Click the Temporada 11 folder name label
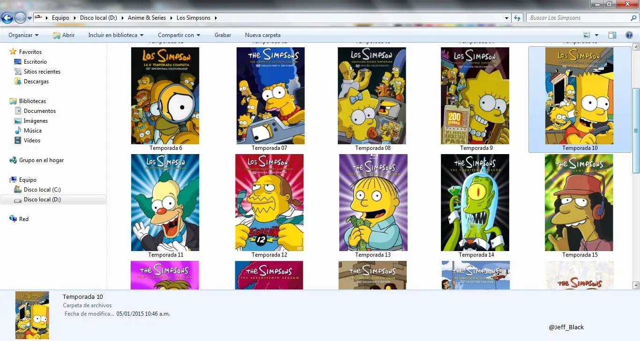Screen dimensions: 640x341 coord(166,255)
